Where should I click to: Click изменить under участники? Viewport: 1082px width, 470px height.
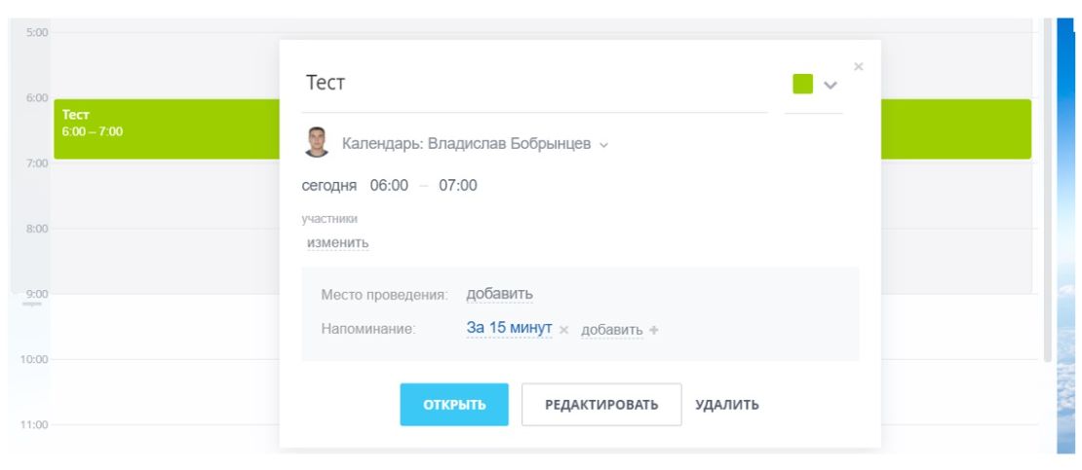pyautogui.click(x=337, y=242)
